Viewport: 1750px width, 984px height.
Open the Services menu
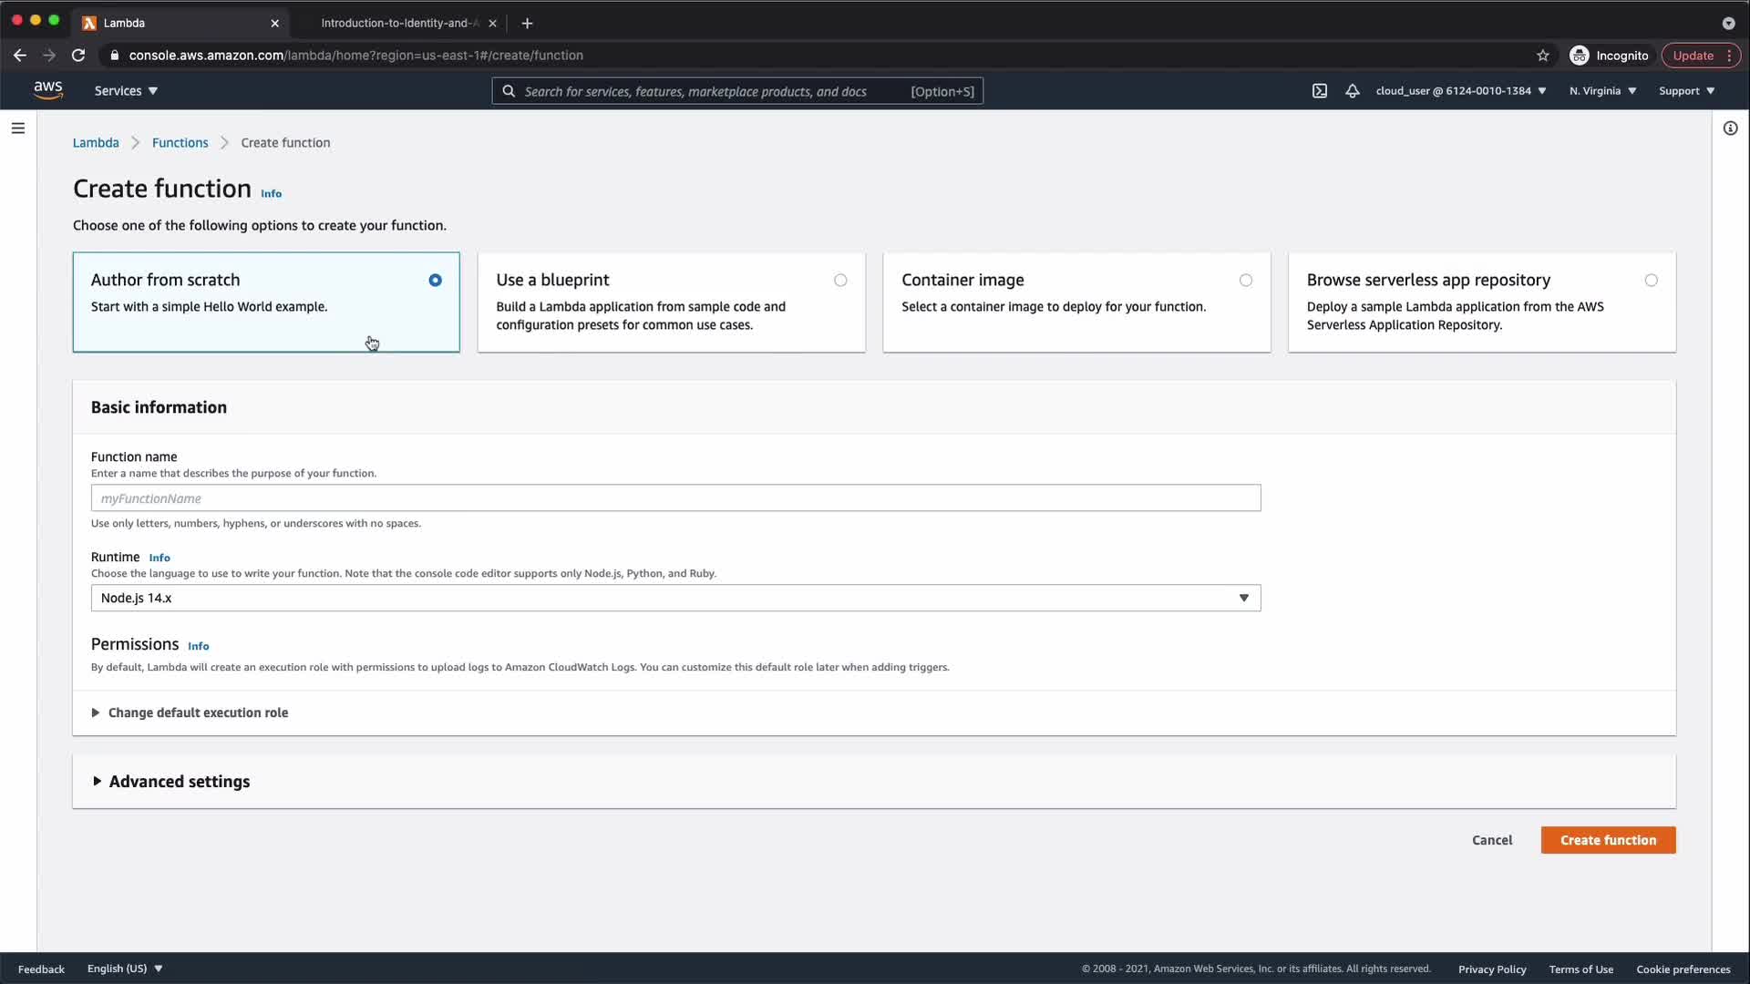126,91
